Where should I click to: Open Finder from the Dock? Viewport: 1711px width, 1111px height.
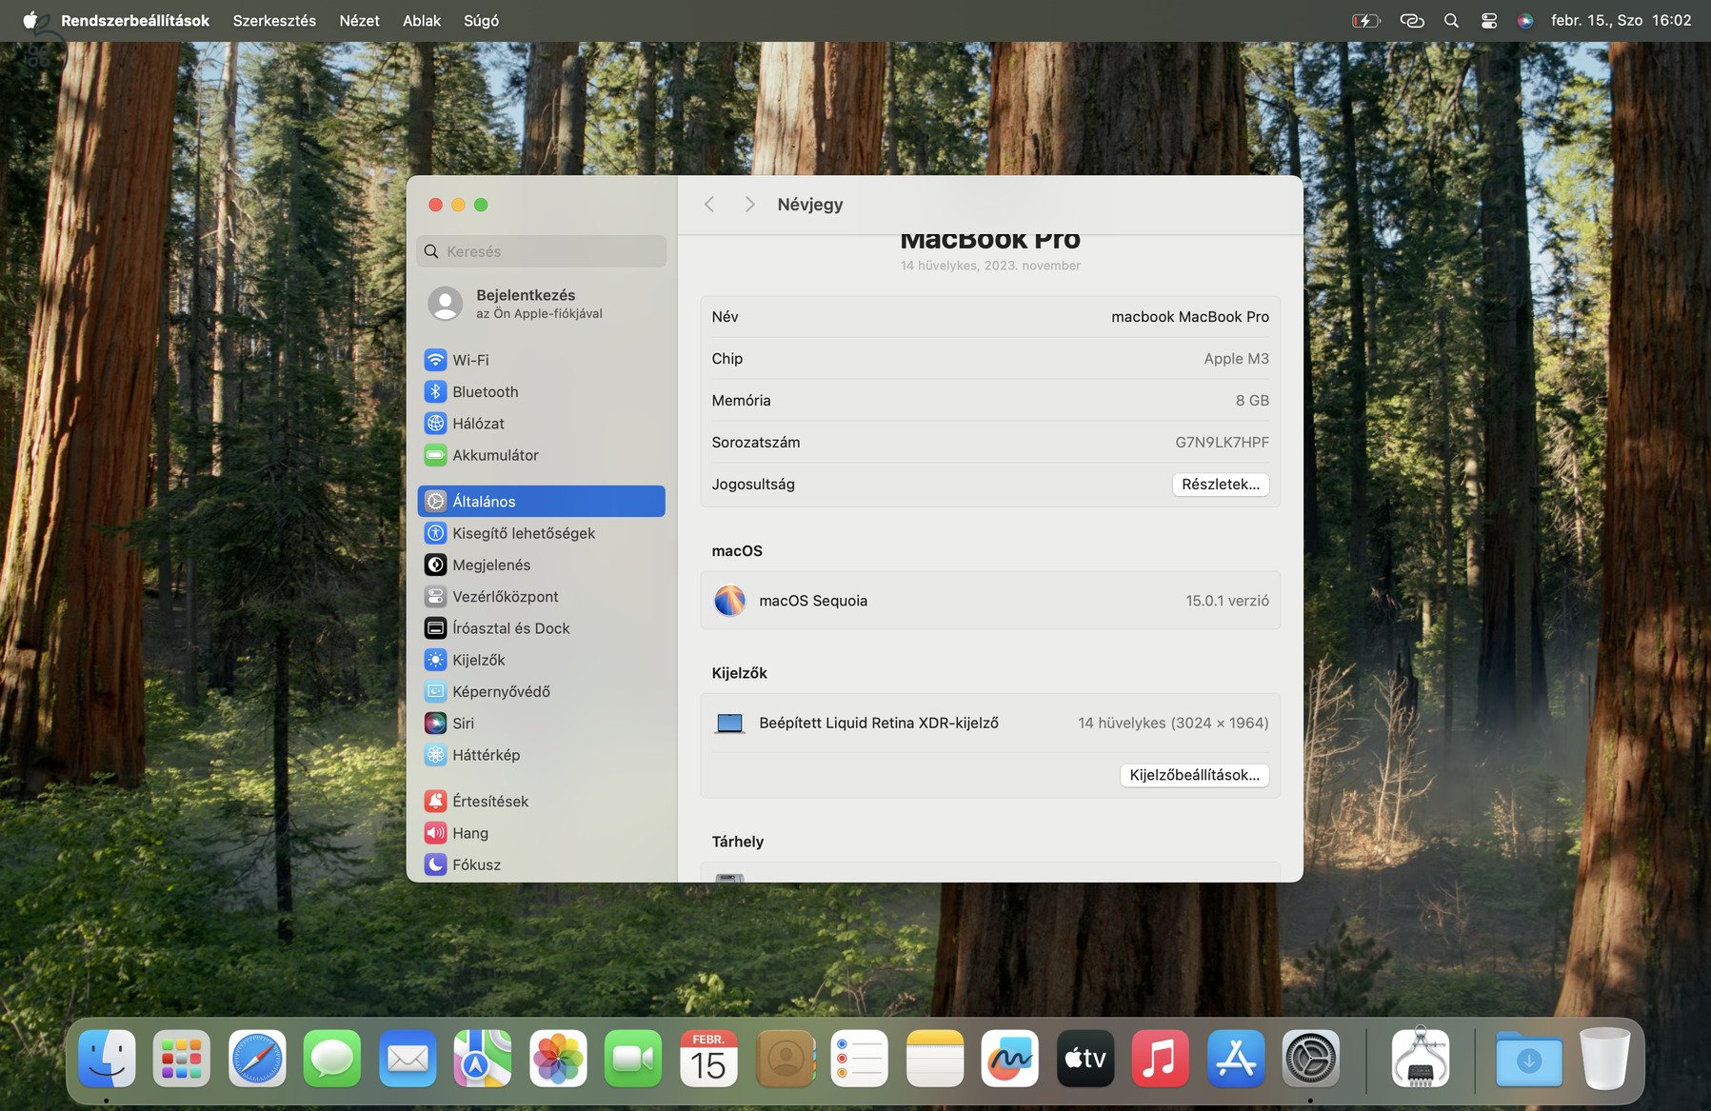107,1058
